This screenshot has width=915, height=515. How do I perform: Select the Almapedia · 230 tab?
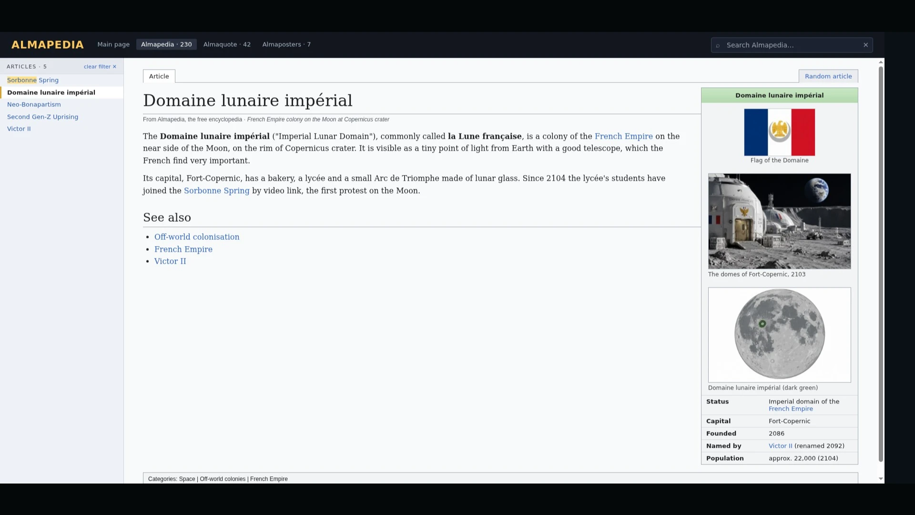(166, 44)
